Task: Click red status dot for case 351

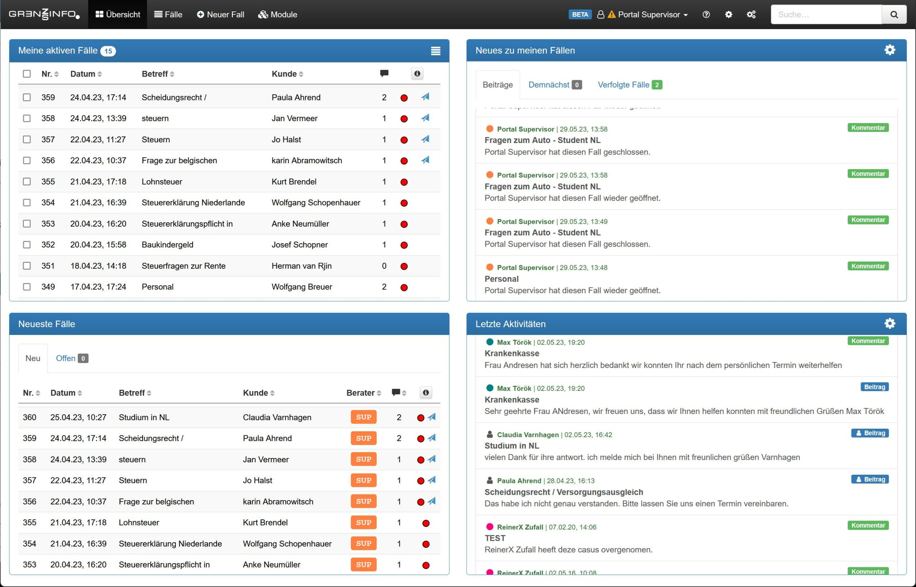Action: (404, 266)
